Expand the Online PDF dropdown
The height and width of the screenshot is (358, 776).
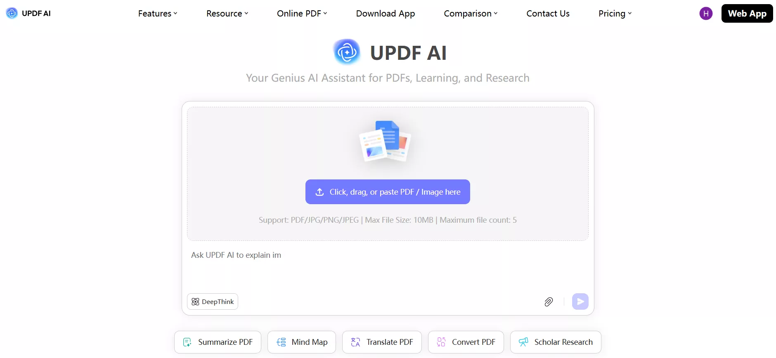(302, 14)
